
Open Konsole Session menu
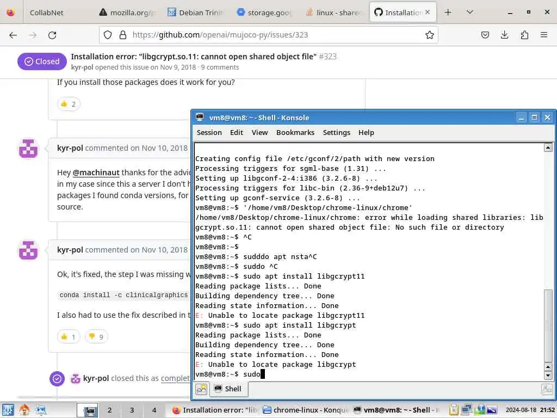pos(209,133)
